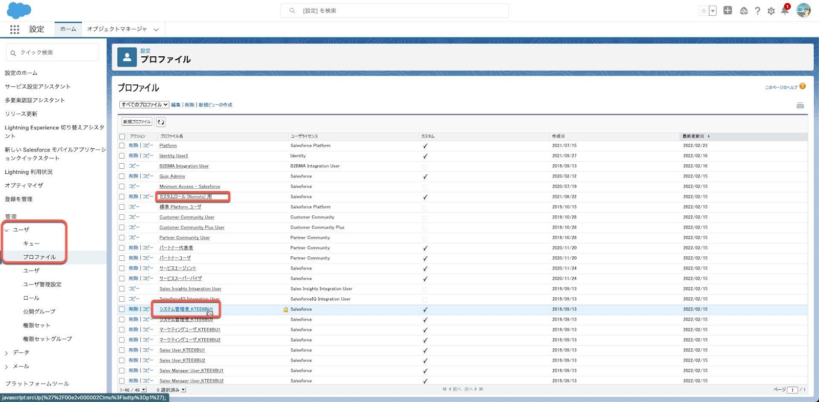Check the Identity User2 row checkbox
This screenshot has height=402, width=819.
click(122, 156)
